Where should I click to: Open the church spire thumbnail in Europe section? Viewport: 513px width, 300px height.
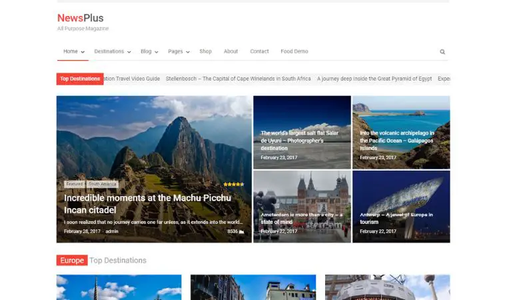click(119, 287)
